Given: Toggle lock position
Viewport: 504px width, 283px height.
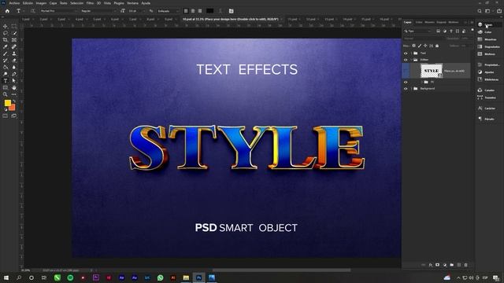Looking at the screenshot, I should [x=425, y=46].
